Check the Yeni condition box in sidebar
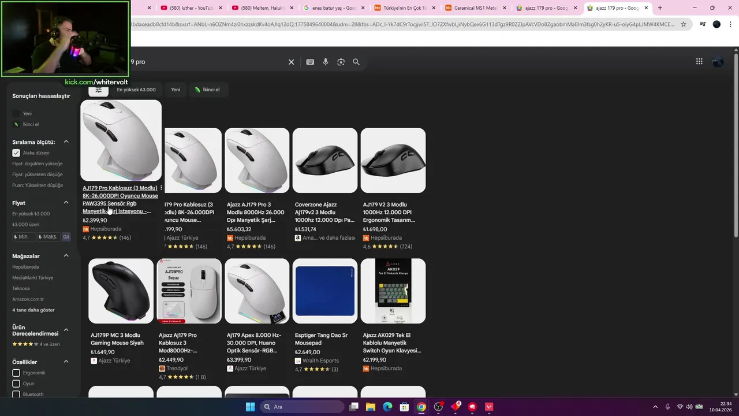The height and width of the screenshot is (416, 739). coord(16,114)
